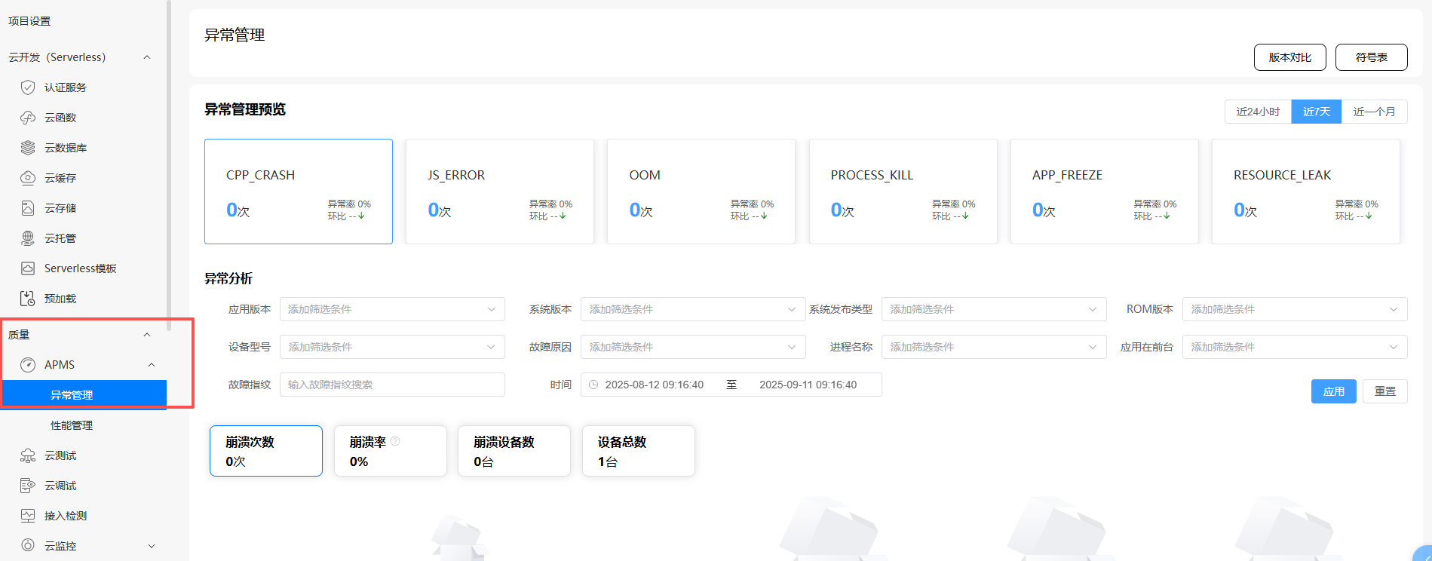Screen dimensions: 1432x561
Task: Click the 版本对比 button
Action: pos(1289,57)
